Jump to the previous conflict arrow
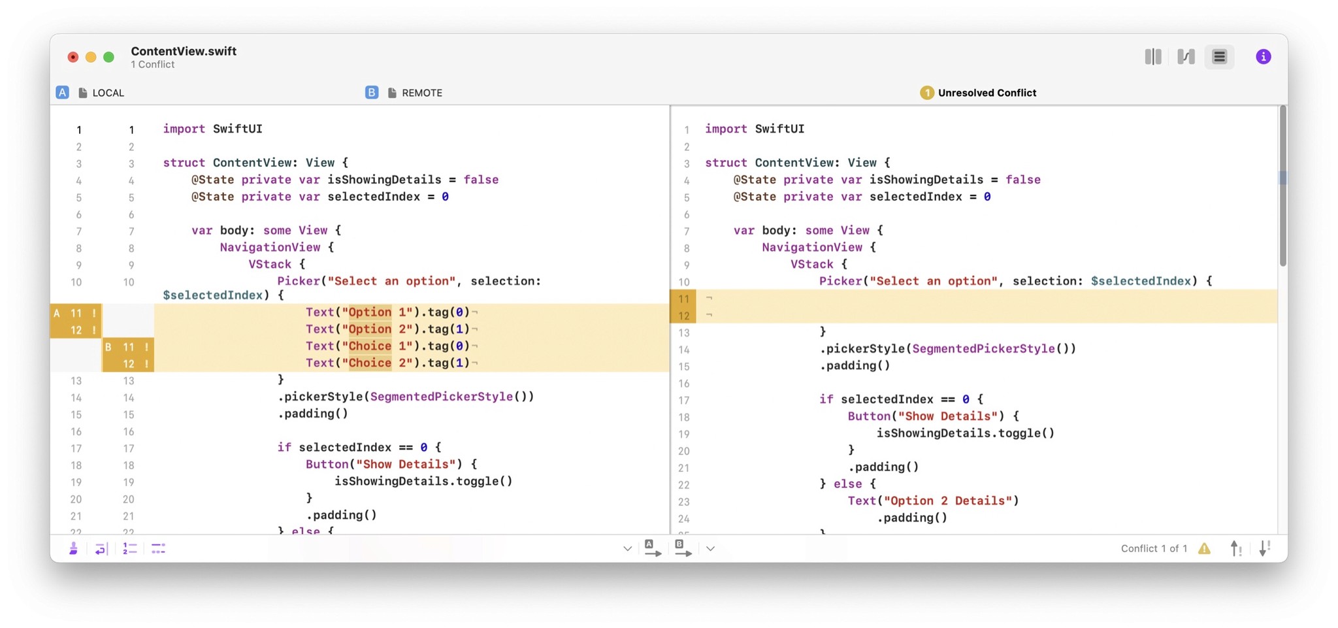 coord(1235,548)
